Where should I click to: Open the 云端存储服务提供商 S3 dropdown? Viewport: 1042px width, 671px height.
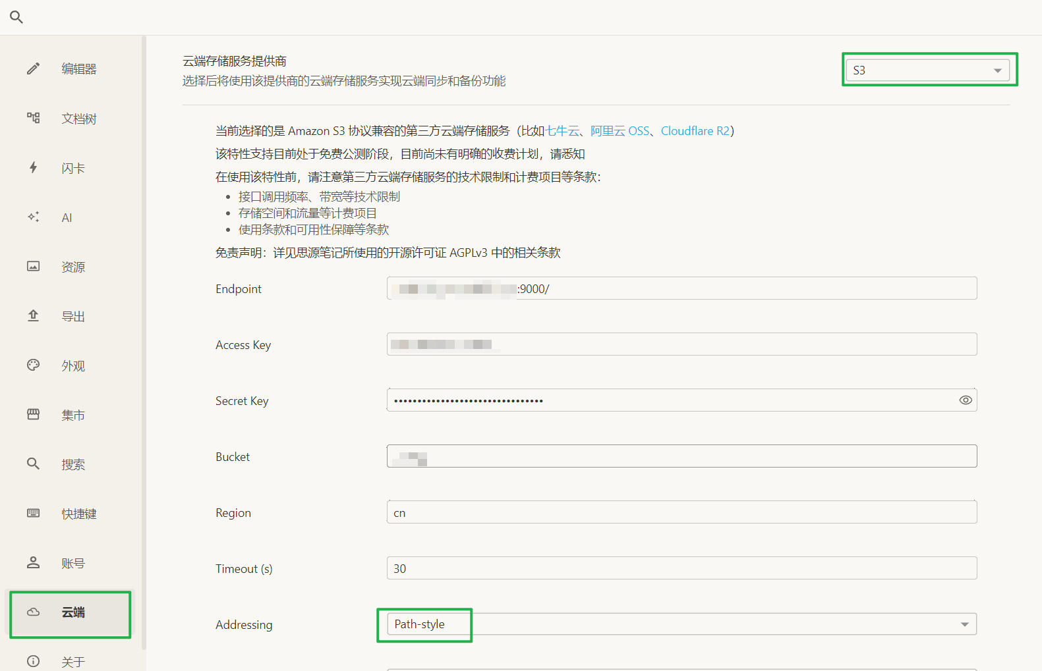927,70
